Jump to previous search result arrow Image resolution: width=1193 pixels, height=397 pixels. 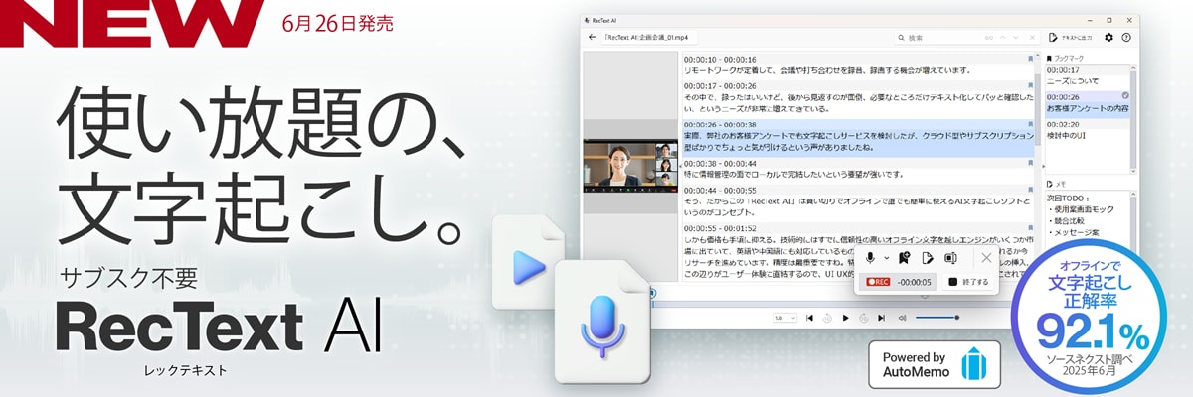point(1002,37)
